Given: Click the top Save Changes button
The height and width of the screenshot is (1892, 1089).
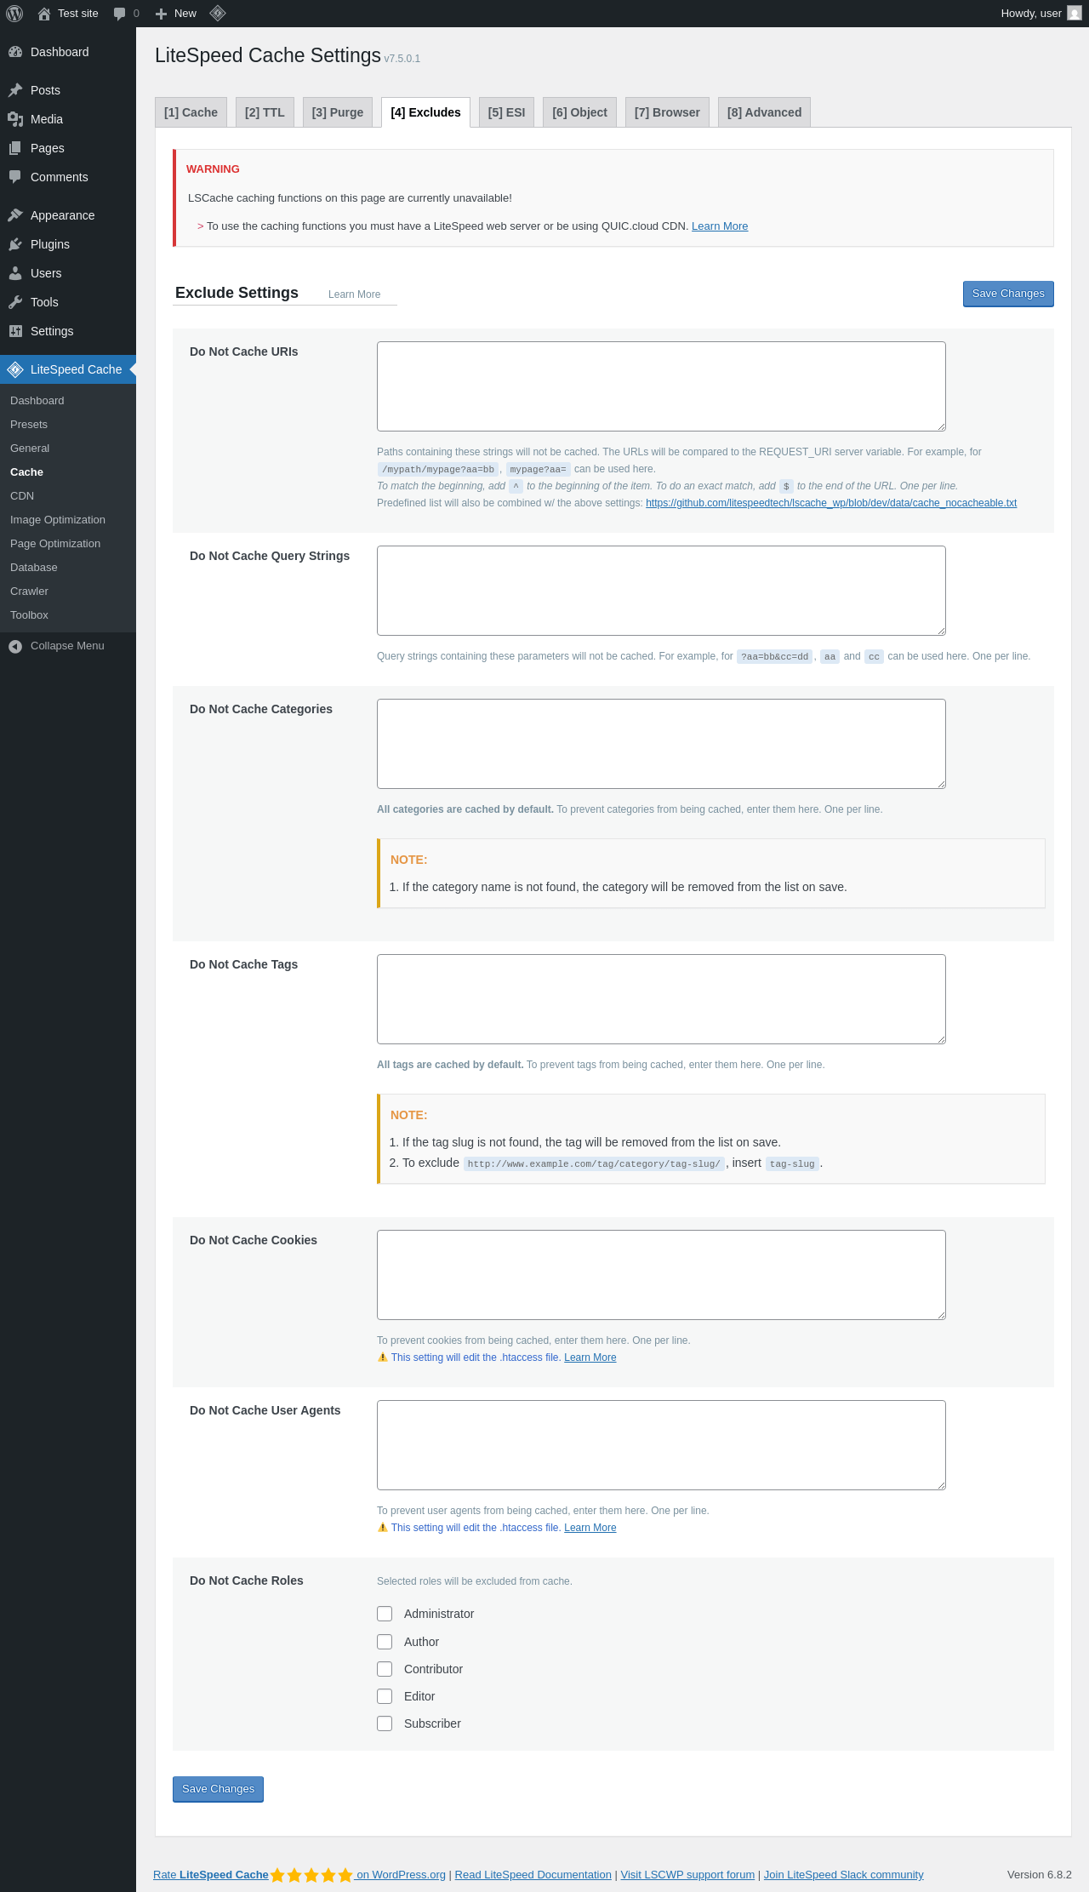Looking at the screenshot, I should [x=1008, y=294].
